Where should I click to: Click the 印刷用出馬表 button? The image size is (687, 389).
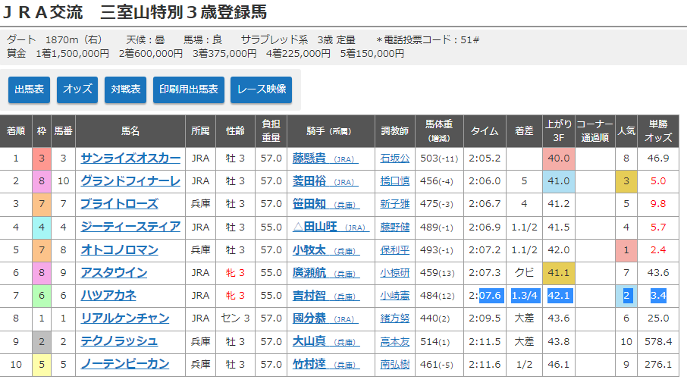(188, 89)
